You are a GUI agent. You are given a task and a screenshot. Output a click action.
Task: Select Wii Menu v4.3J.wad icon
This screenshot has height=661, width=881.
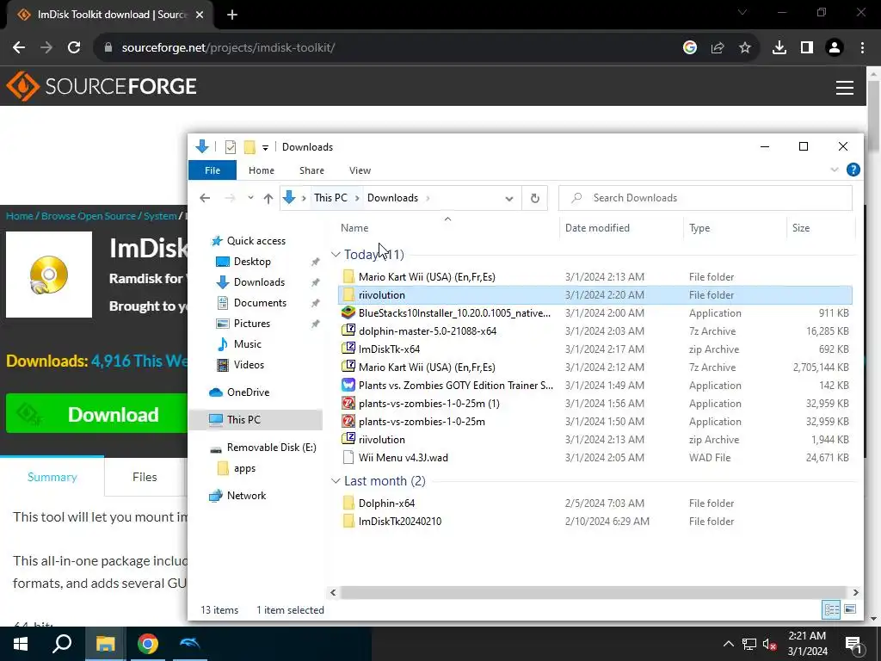[x=349, y=458]
